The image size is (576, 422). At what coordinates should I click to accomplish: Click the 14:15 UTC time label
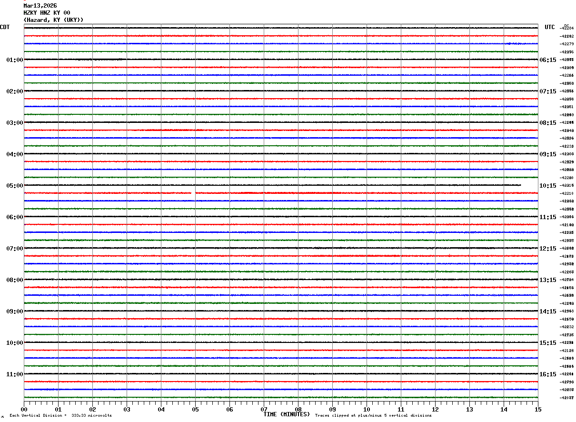(548, 311)
